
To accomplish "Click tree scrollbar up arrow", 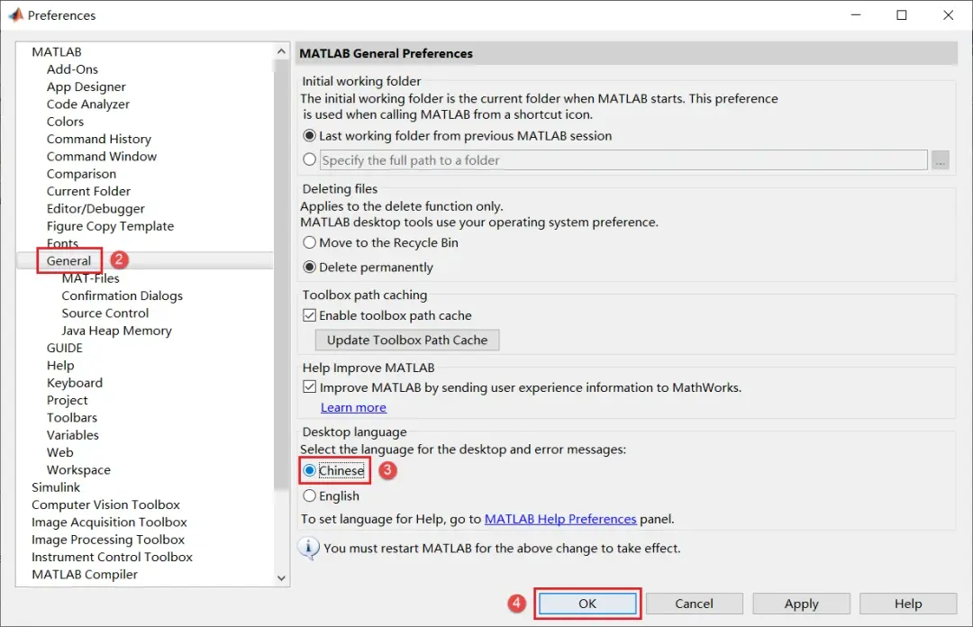I will (x=281, y=51).
